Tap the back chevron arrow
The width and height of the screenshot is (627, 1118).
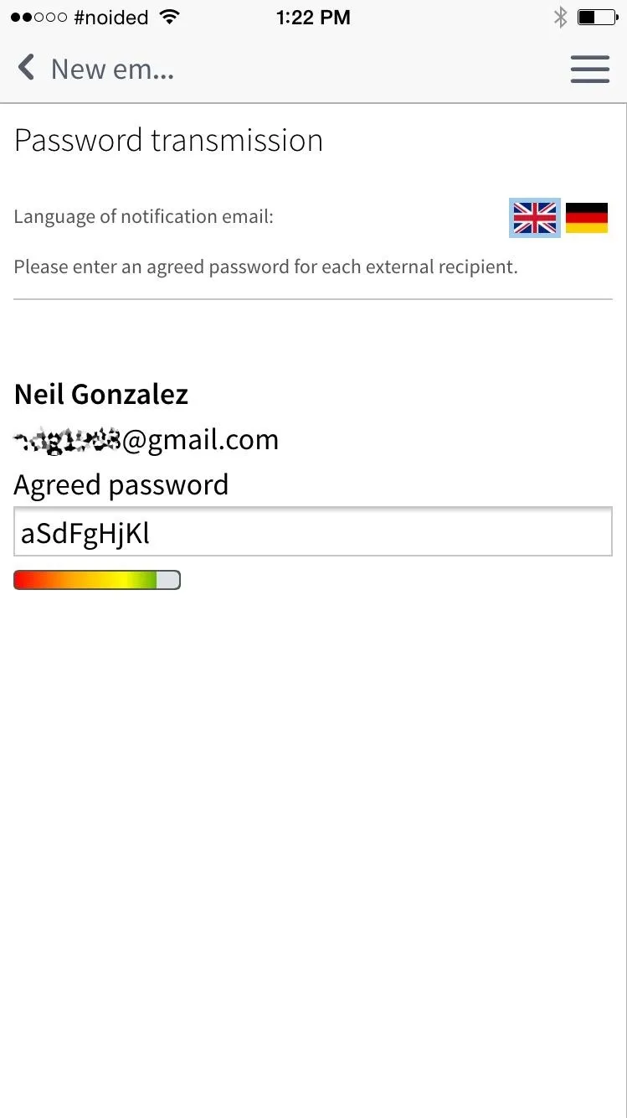[x=26, y=68]
